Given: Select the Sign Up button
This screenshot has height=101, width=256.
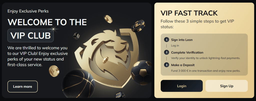Looking at the screenshot, I should 226,86.
